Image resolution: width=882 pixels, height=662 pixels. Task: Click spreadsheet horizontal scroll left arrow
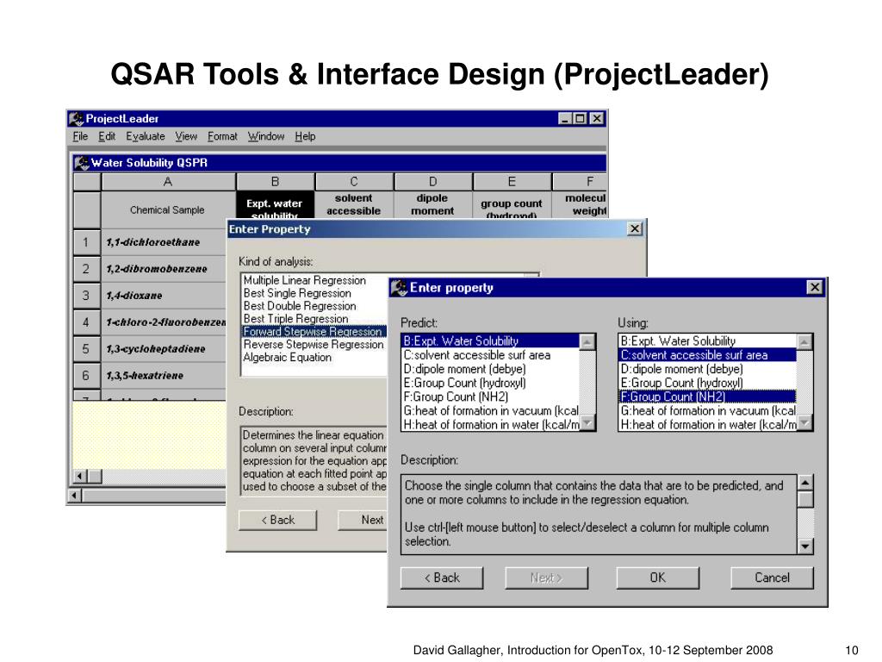(x=80, y=476)
